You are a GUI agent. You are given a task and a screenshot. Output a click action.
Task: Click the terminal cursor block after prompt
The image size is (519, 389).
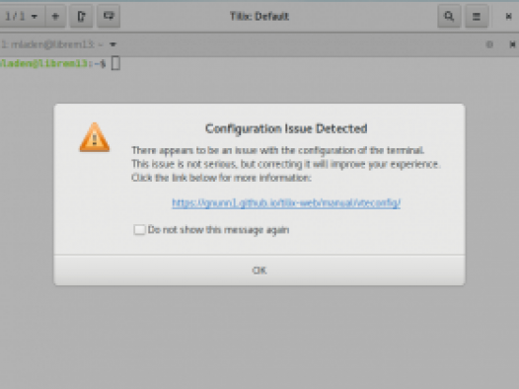pyautogui.click(x=115, y=63)
